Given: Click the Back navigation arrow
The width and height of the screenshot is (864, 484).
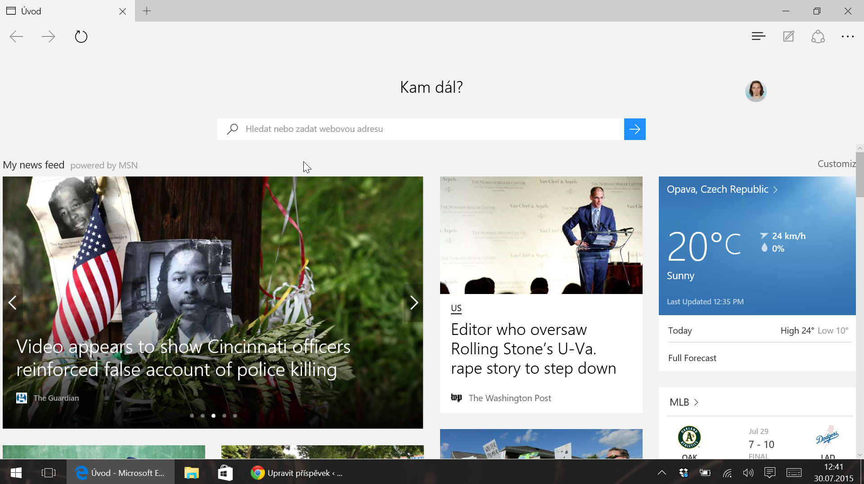Looking at the screenshot, I should pyautogui.click(x=16, y=36).
